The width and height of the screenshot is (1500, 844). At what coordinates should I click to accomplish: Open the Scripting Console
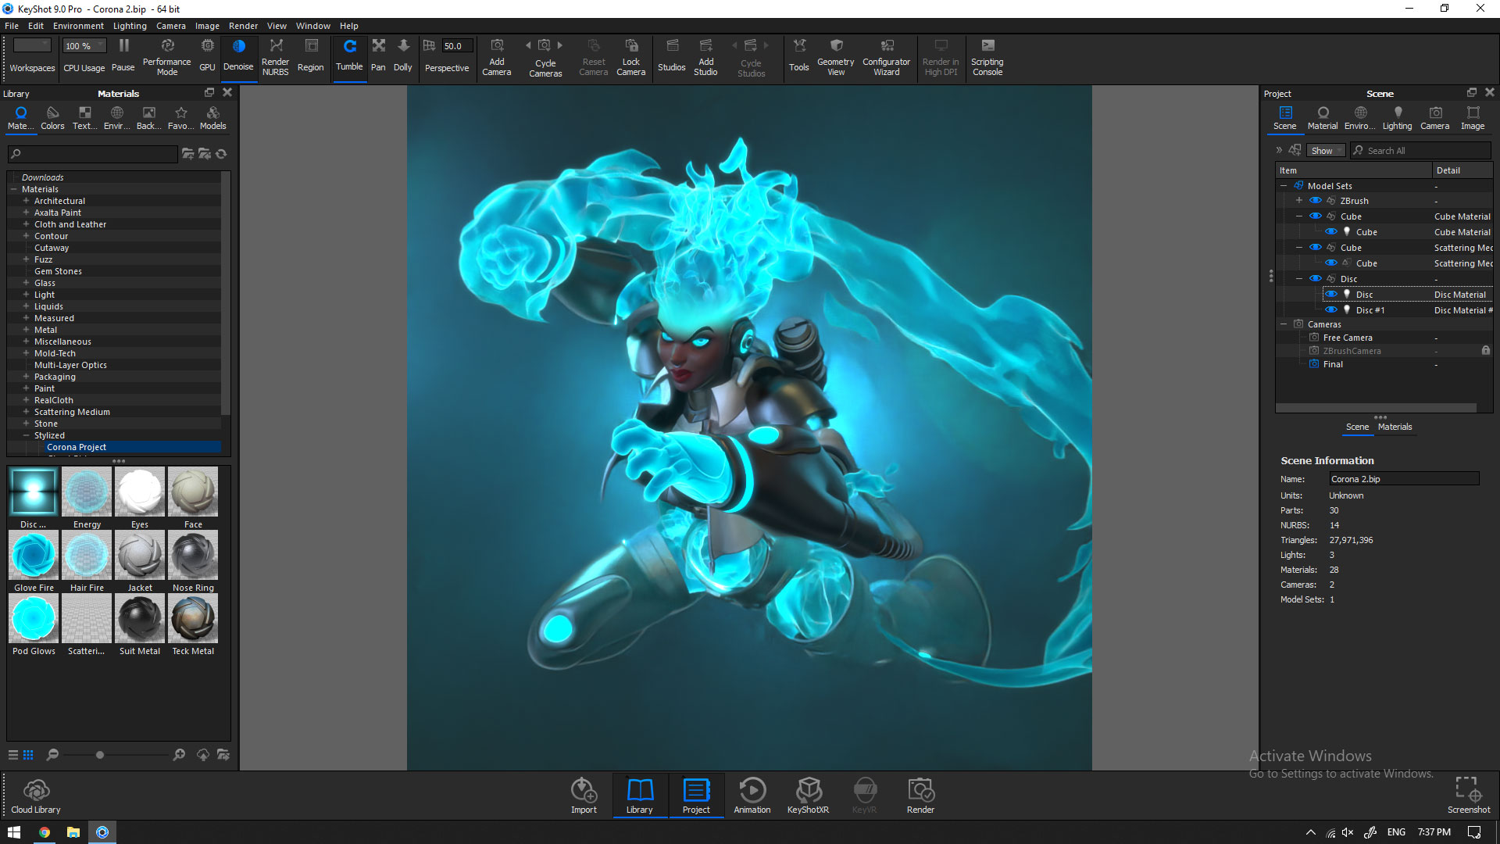point(987,55)
